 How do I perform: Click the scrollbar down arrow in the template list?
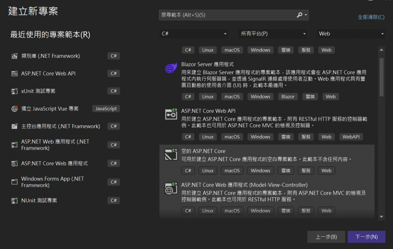coord(381,217)
